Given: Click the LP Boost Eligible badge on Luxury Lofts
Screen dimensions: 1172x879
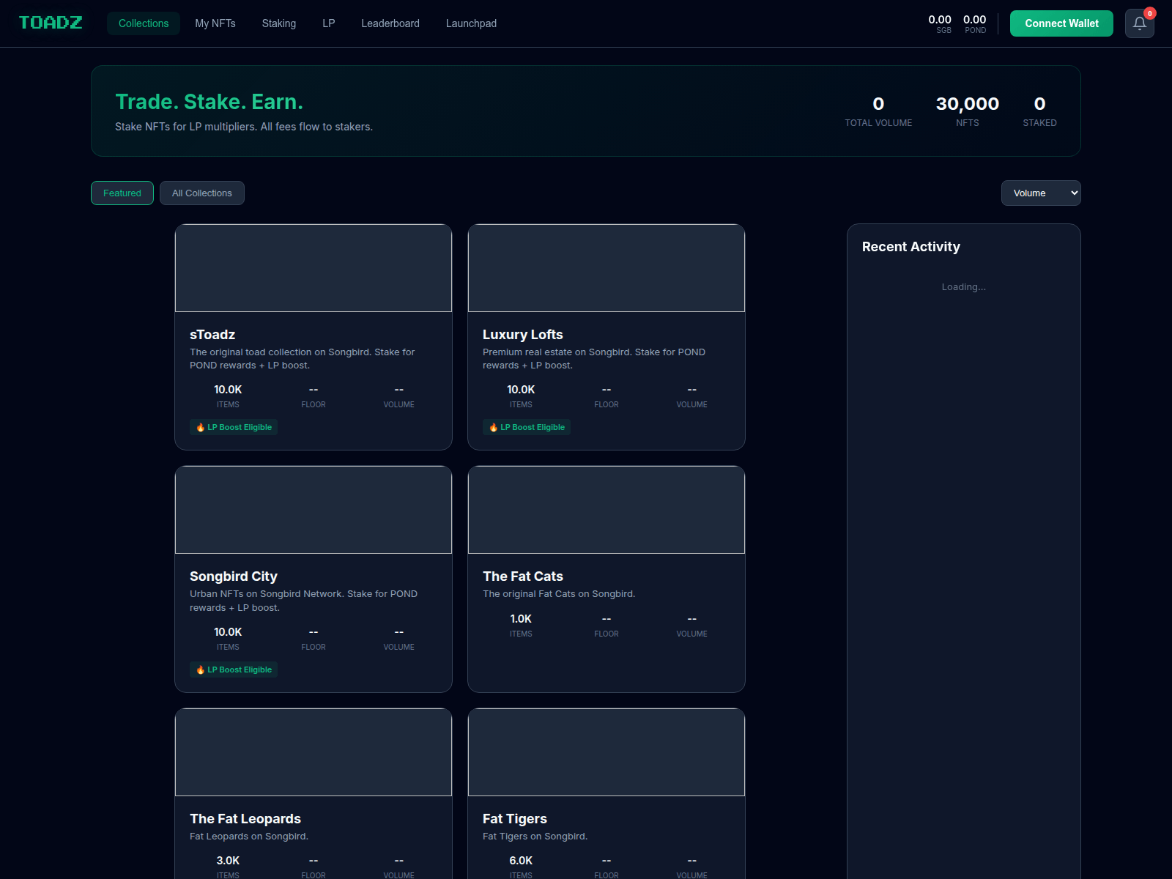Looking at the screenshot, I should [x=526, y=427].
